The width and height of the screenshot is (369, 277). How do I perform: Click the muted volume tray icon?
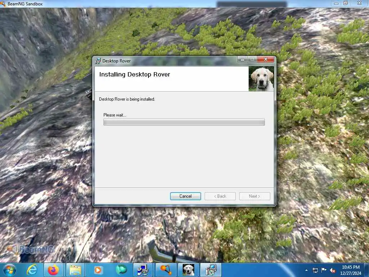pyautogui.click(x=333, y=270)
